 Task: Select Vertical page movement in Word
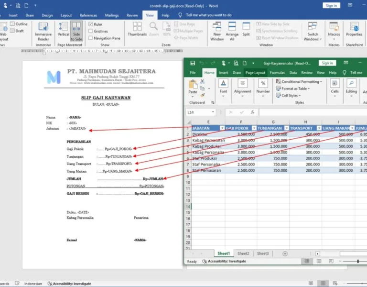pyautogui.click(x=63, y=29)
